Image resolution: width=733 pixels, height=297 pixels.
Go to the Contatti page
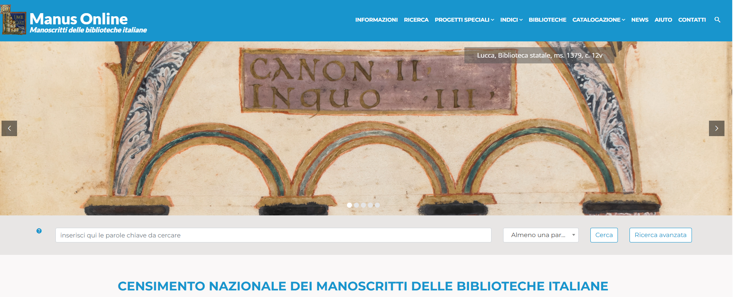(x=692, y=20)
